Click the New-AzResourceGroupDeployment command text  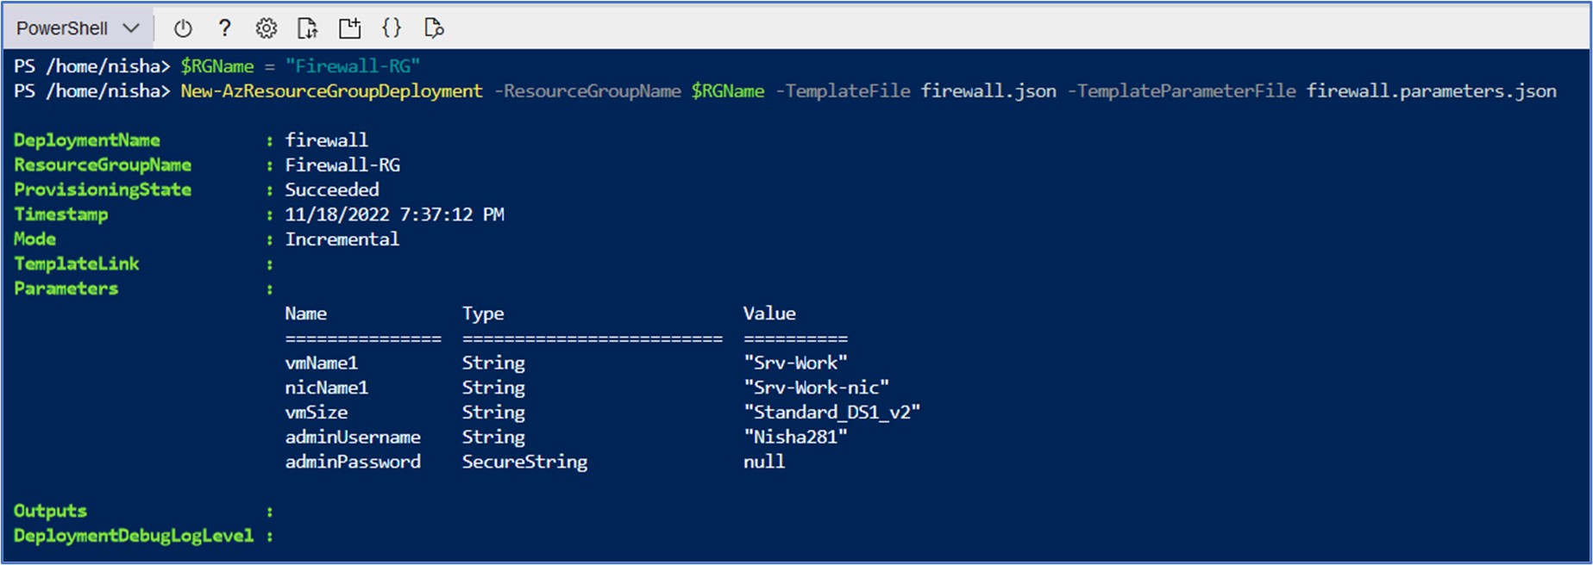point(332,90)
